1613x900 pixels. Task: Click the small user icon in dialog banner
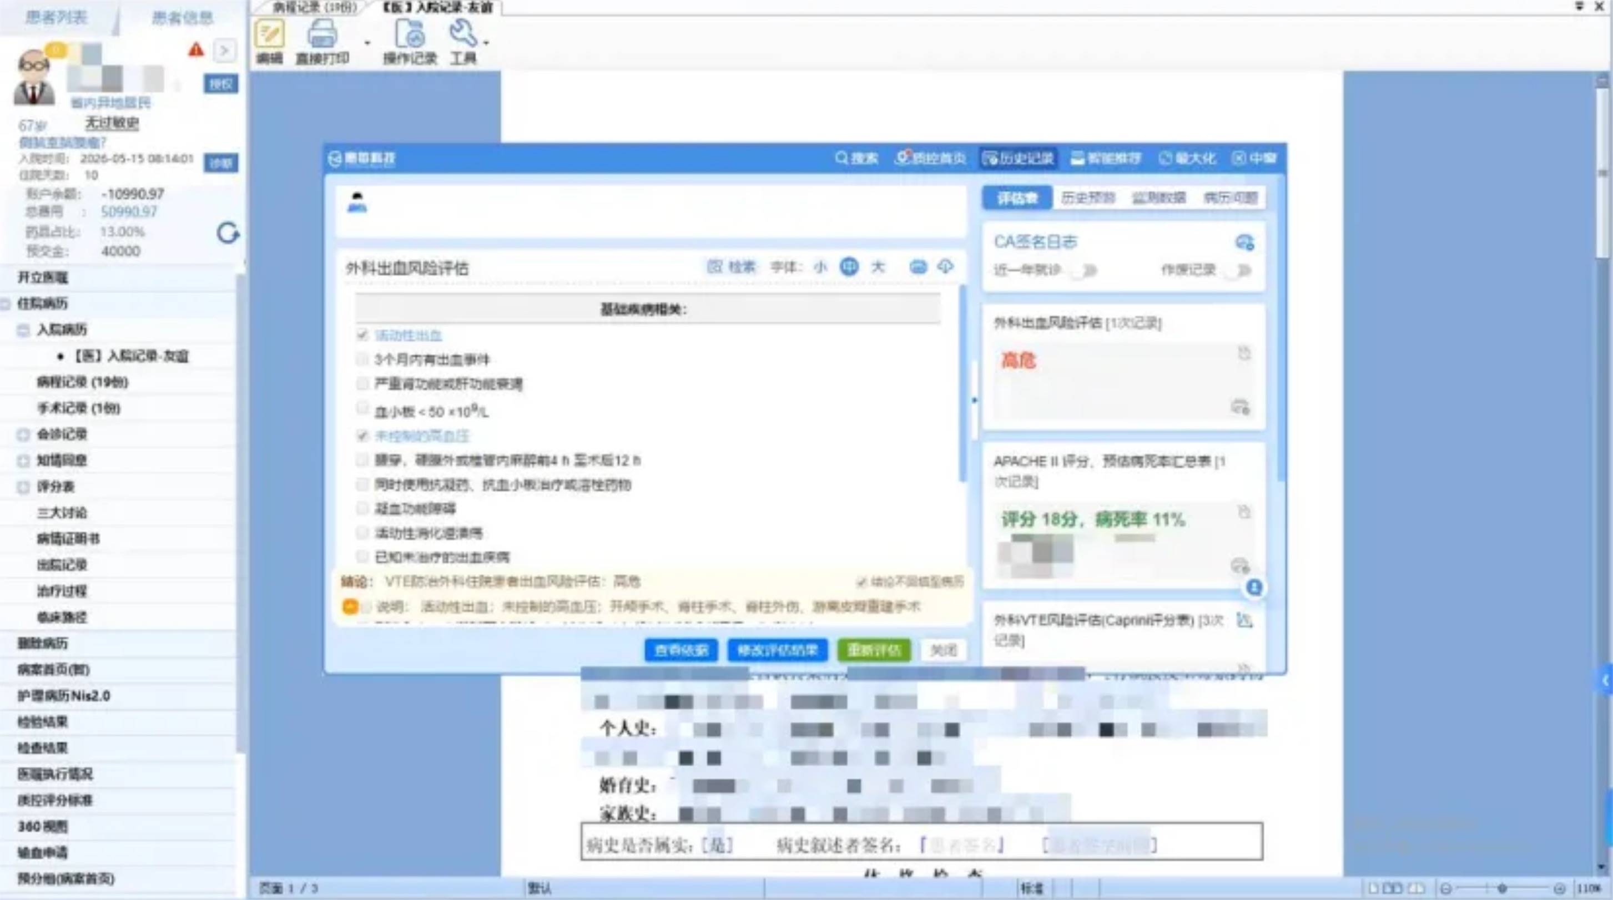click(357, 202)
